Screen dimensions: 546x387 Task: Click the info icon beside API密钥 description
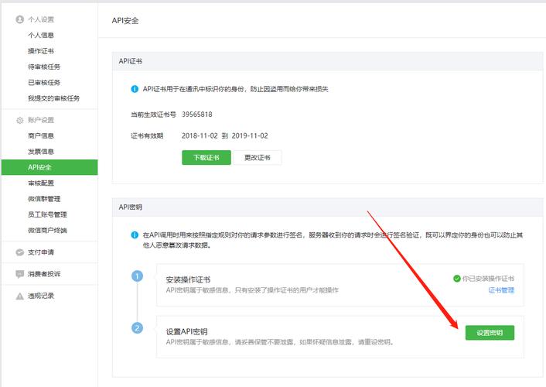[x=135, y=235]
